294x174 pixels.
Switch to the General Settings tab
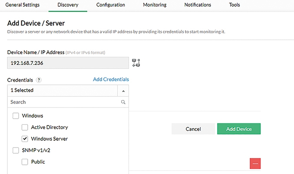point(23,5)
